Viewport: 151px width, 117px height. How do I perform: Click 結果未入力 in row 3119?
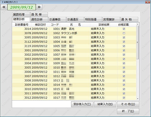coord(98,46)
